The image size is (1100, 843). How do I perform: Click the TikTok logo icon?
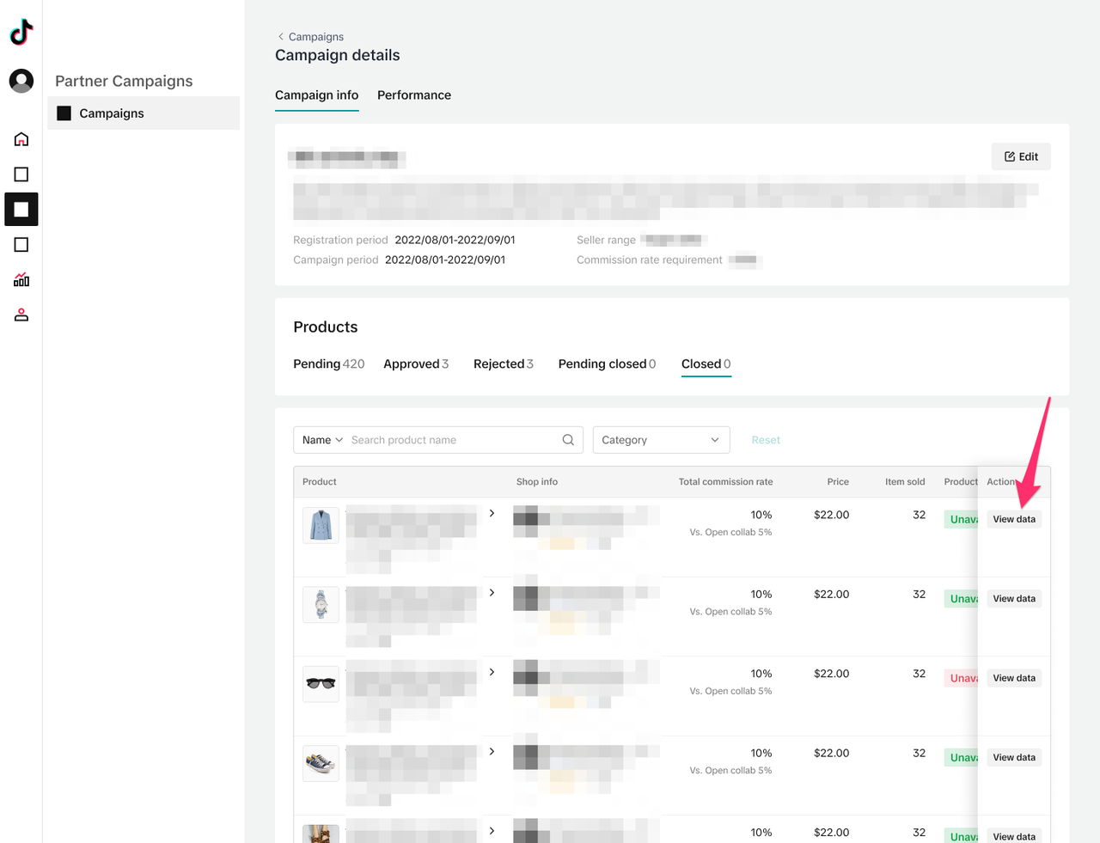pos(21,33)
